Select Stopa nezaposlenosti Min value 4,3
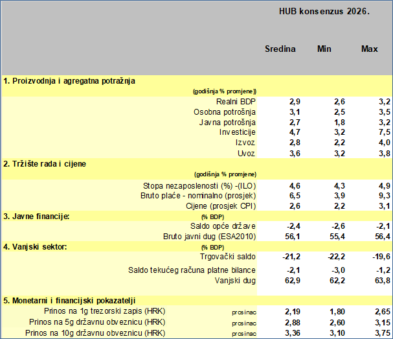 (339, 185)
